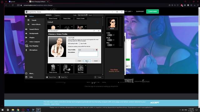Screen dimensions: 200x112
Task: Open the Profile dropdown in the header
Action: tap(82, 15)
